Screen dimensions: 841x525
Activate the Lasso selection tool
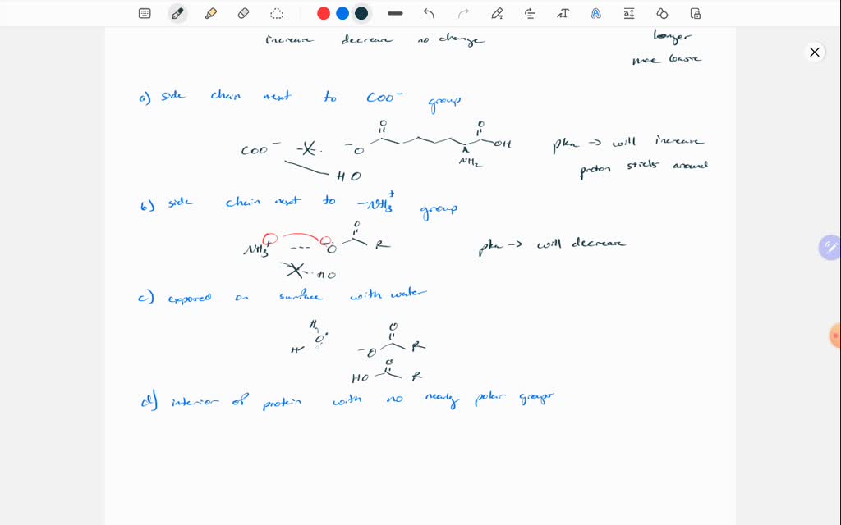coord(277,13)
